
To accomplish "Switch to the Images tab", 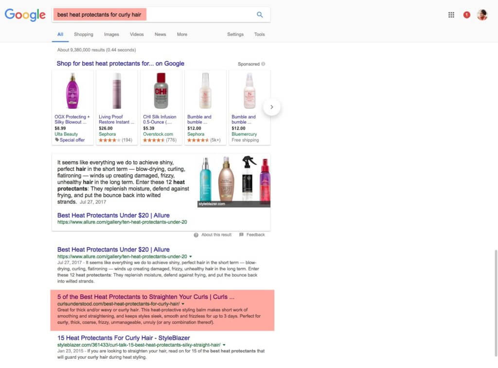I will (111, 34).
